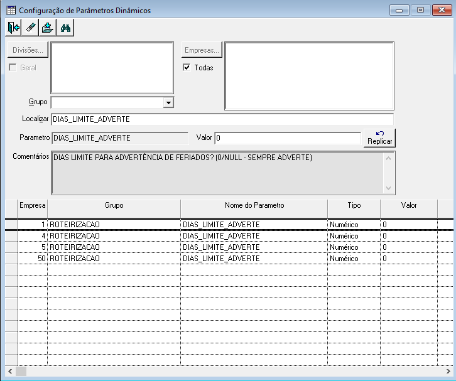Click the Divisões... button
456x381 pixels.
(28, 50)
